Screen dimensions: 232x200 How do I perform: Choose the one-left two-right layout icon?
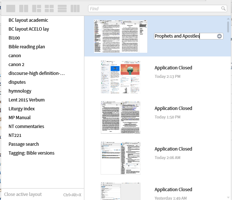pyautogui.click(x=37, y=8)
